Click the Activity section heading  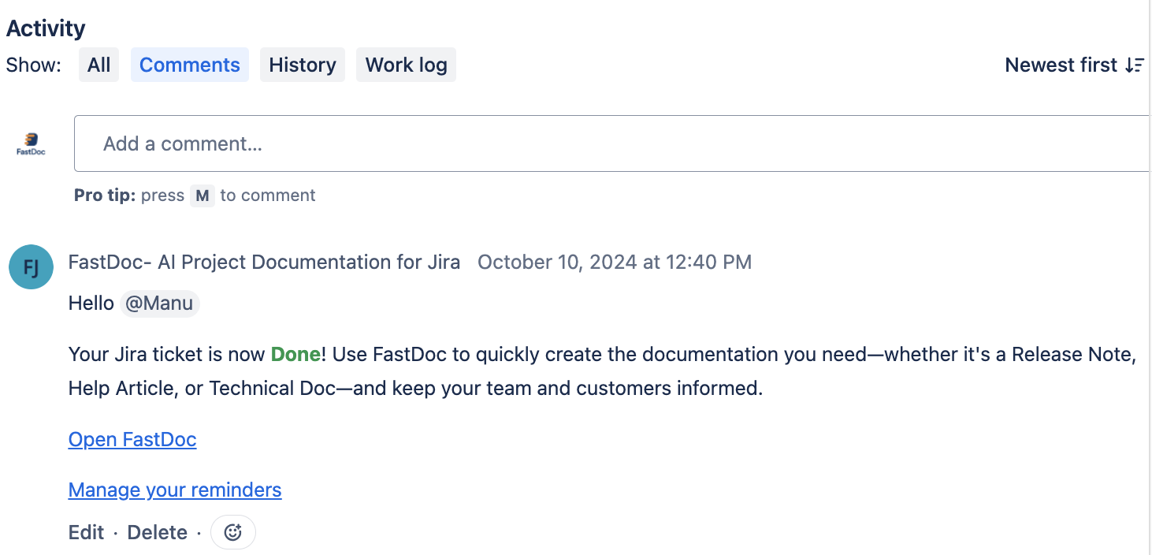pyautogui.click(x=46, y=28)
